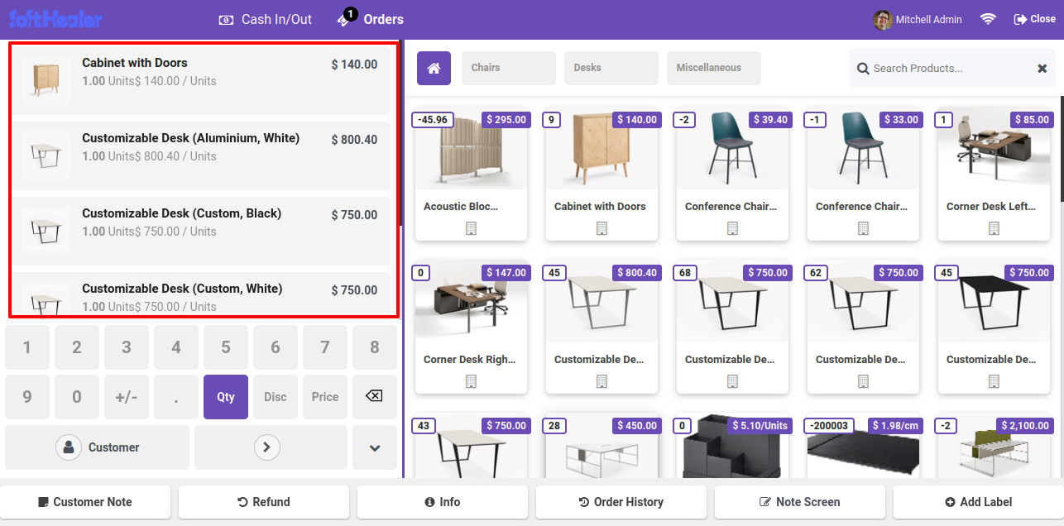This screenshot has height=526, width=1064.
Task: Open the Cash In/Out dialog
Action: (x=266, y=19)
